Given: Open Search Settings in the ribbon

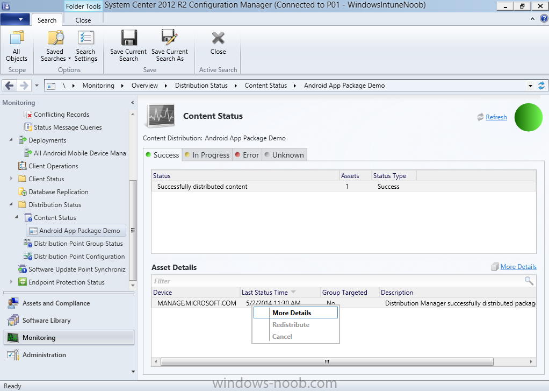Looking at the screenshot, I should [x=86, y=46].
